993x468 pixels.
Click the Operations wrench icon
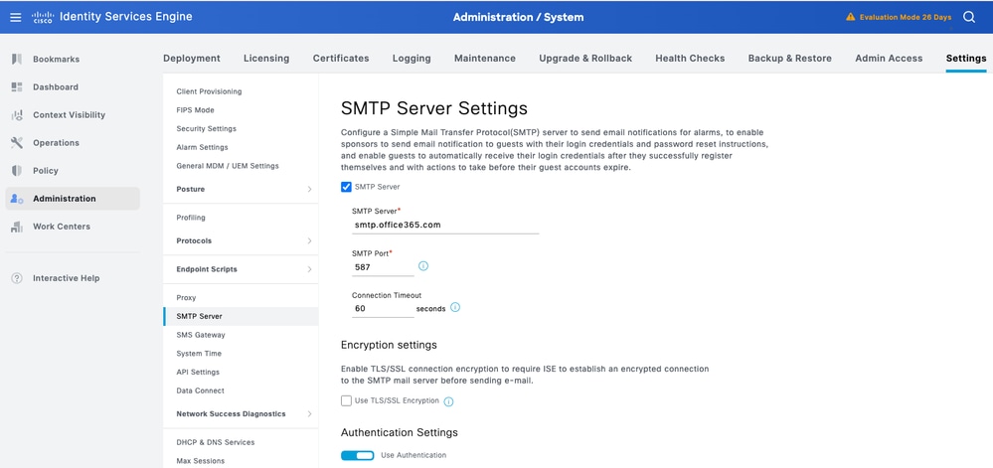point(17,142)
